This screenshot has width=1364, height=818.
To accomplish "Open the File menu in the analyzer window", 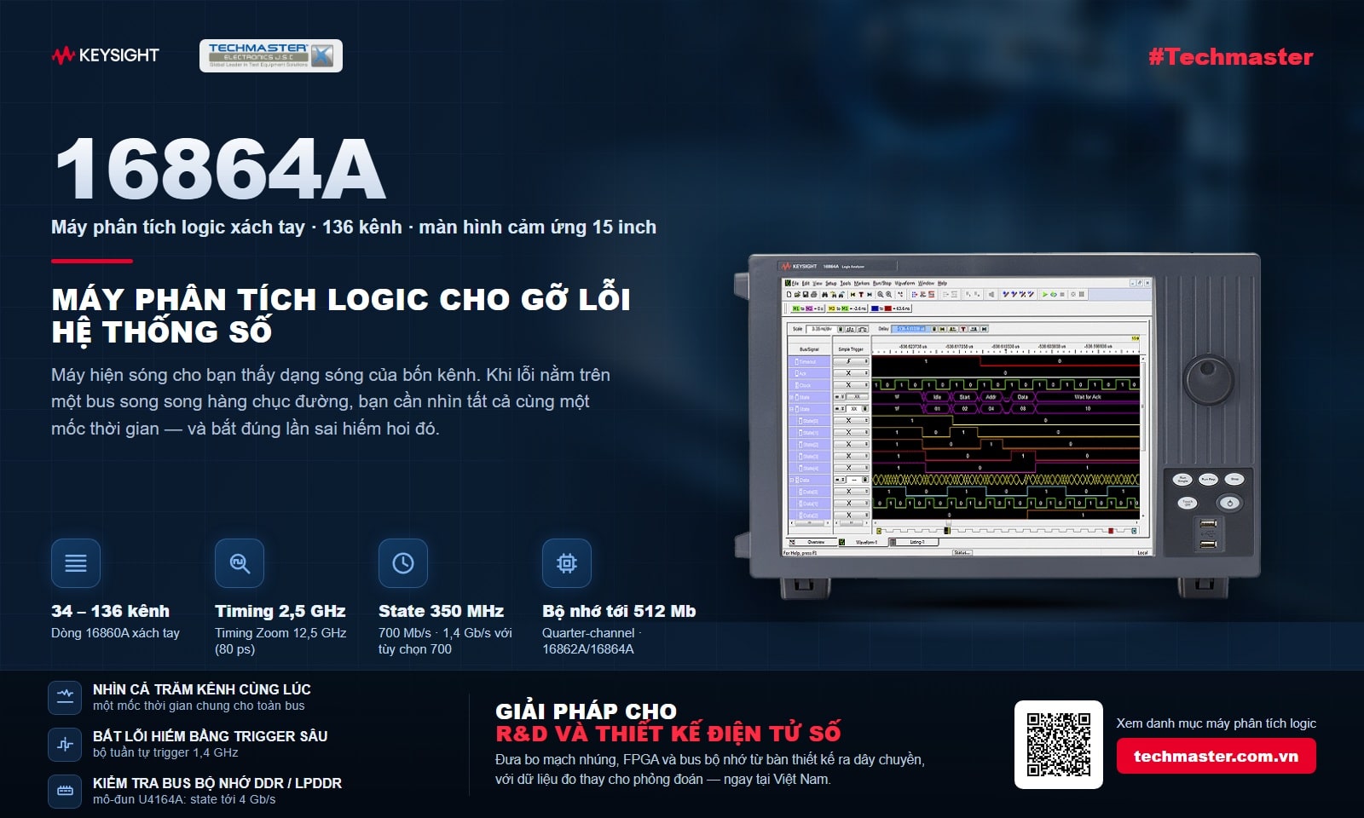I will 795,283.
